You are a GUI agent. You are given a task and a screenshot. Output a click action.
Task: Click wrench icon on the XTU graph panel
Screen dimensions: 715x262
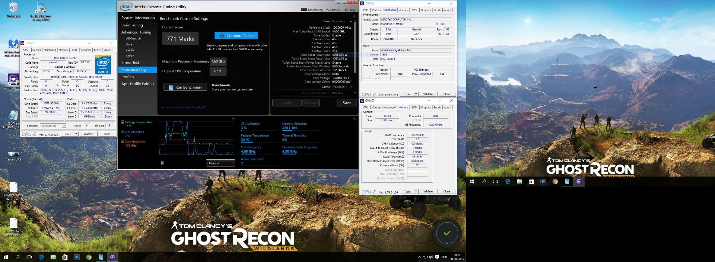coord(233,119)
